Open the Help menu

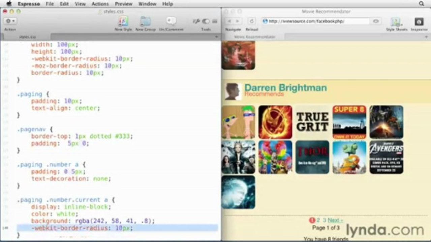(x=167, y=4)
